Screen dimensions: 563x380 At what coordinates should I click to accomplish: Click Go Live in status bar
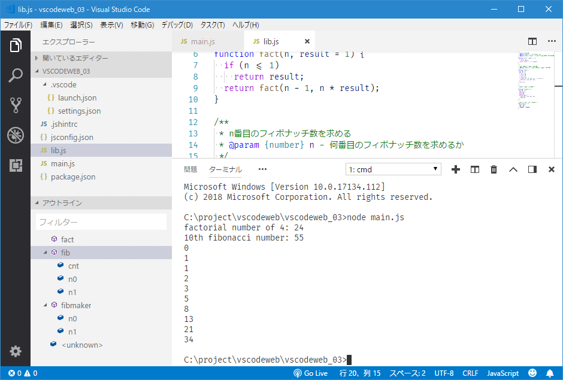click(x=310, y=373)
